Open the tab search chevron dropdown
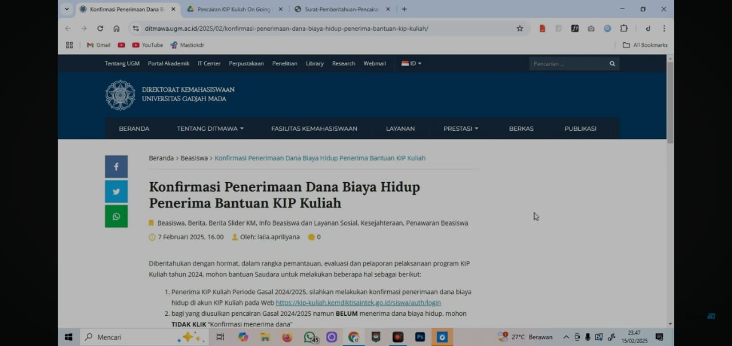The height and width of the screenshot is (346, 732). click(x=67, y=9)
